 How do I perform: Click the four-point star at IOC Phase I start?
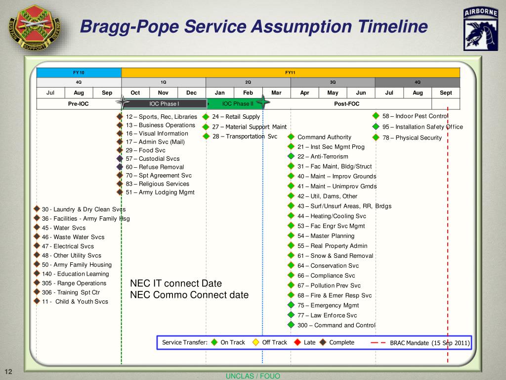pyautogui.click(x=123, y=102)
